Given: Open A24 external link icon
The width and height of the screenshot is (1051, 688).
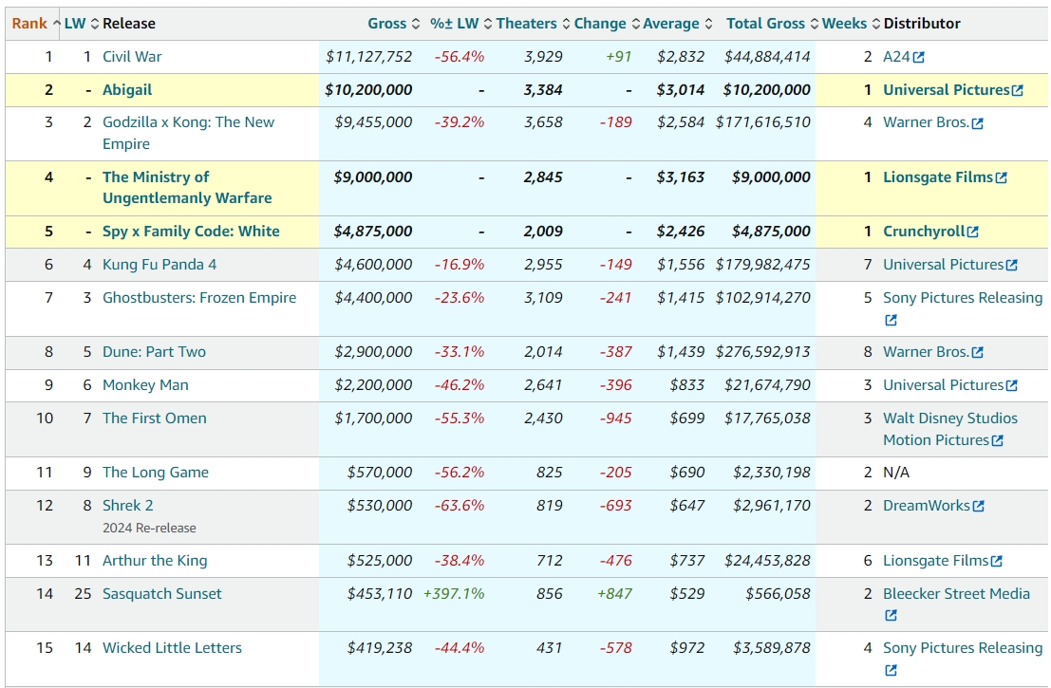Looking at the screenshot, I should click(x=919, y=58).
